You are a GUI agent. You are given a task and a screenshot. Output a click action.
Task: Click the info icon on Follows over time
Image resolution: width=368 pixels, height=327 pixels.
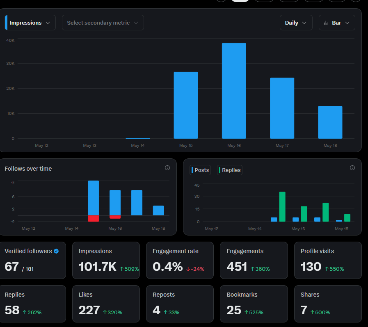click(x=167, y=168)
